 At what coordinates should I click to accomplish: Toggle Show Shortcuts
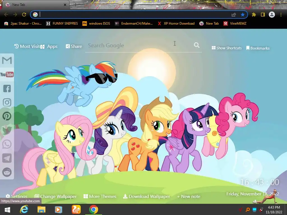coord(226,48)
